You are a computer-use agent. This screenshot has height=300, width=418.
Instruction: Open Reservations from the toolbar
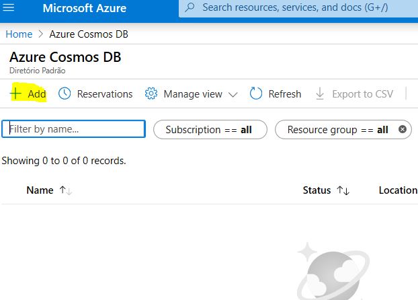tap(105, 94)
